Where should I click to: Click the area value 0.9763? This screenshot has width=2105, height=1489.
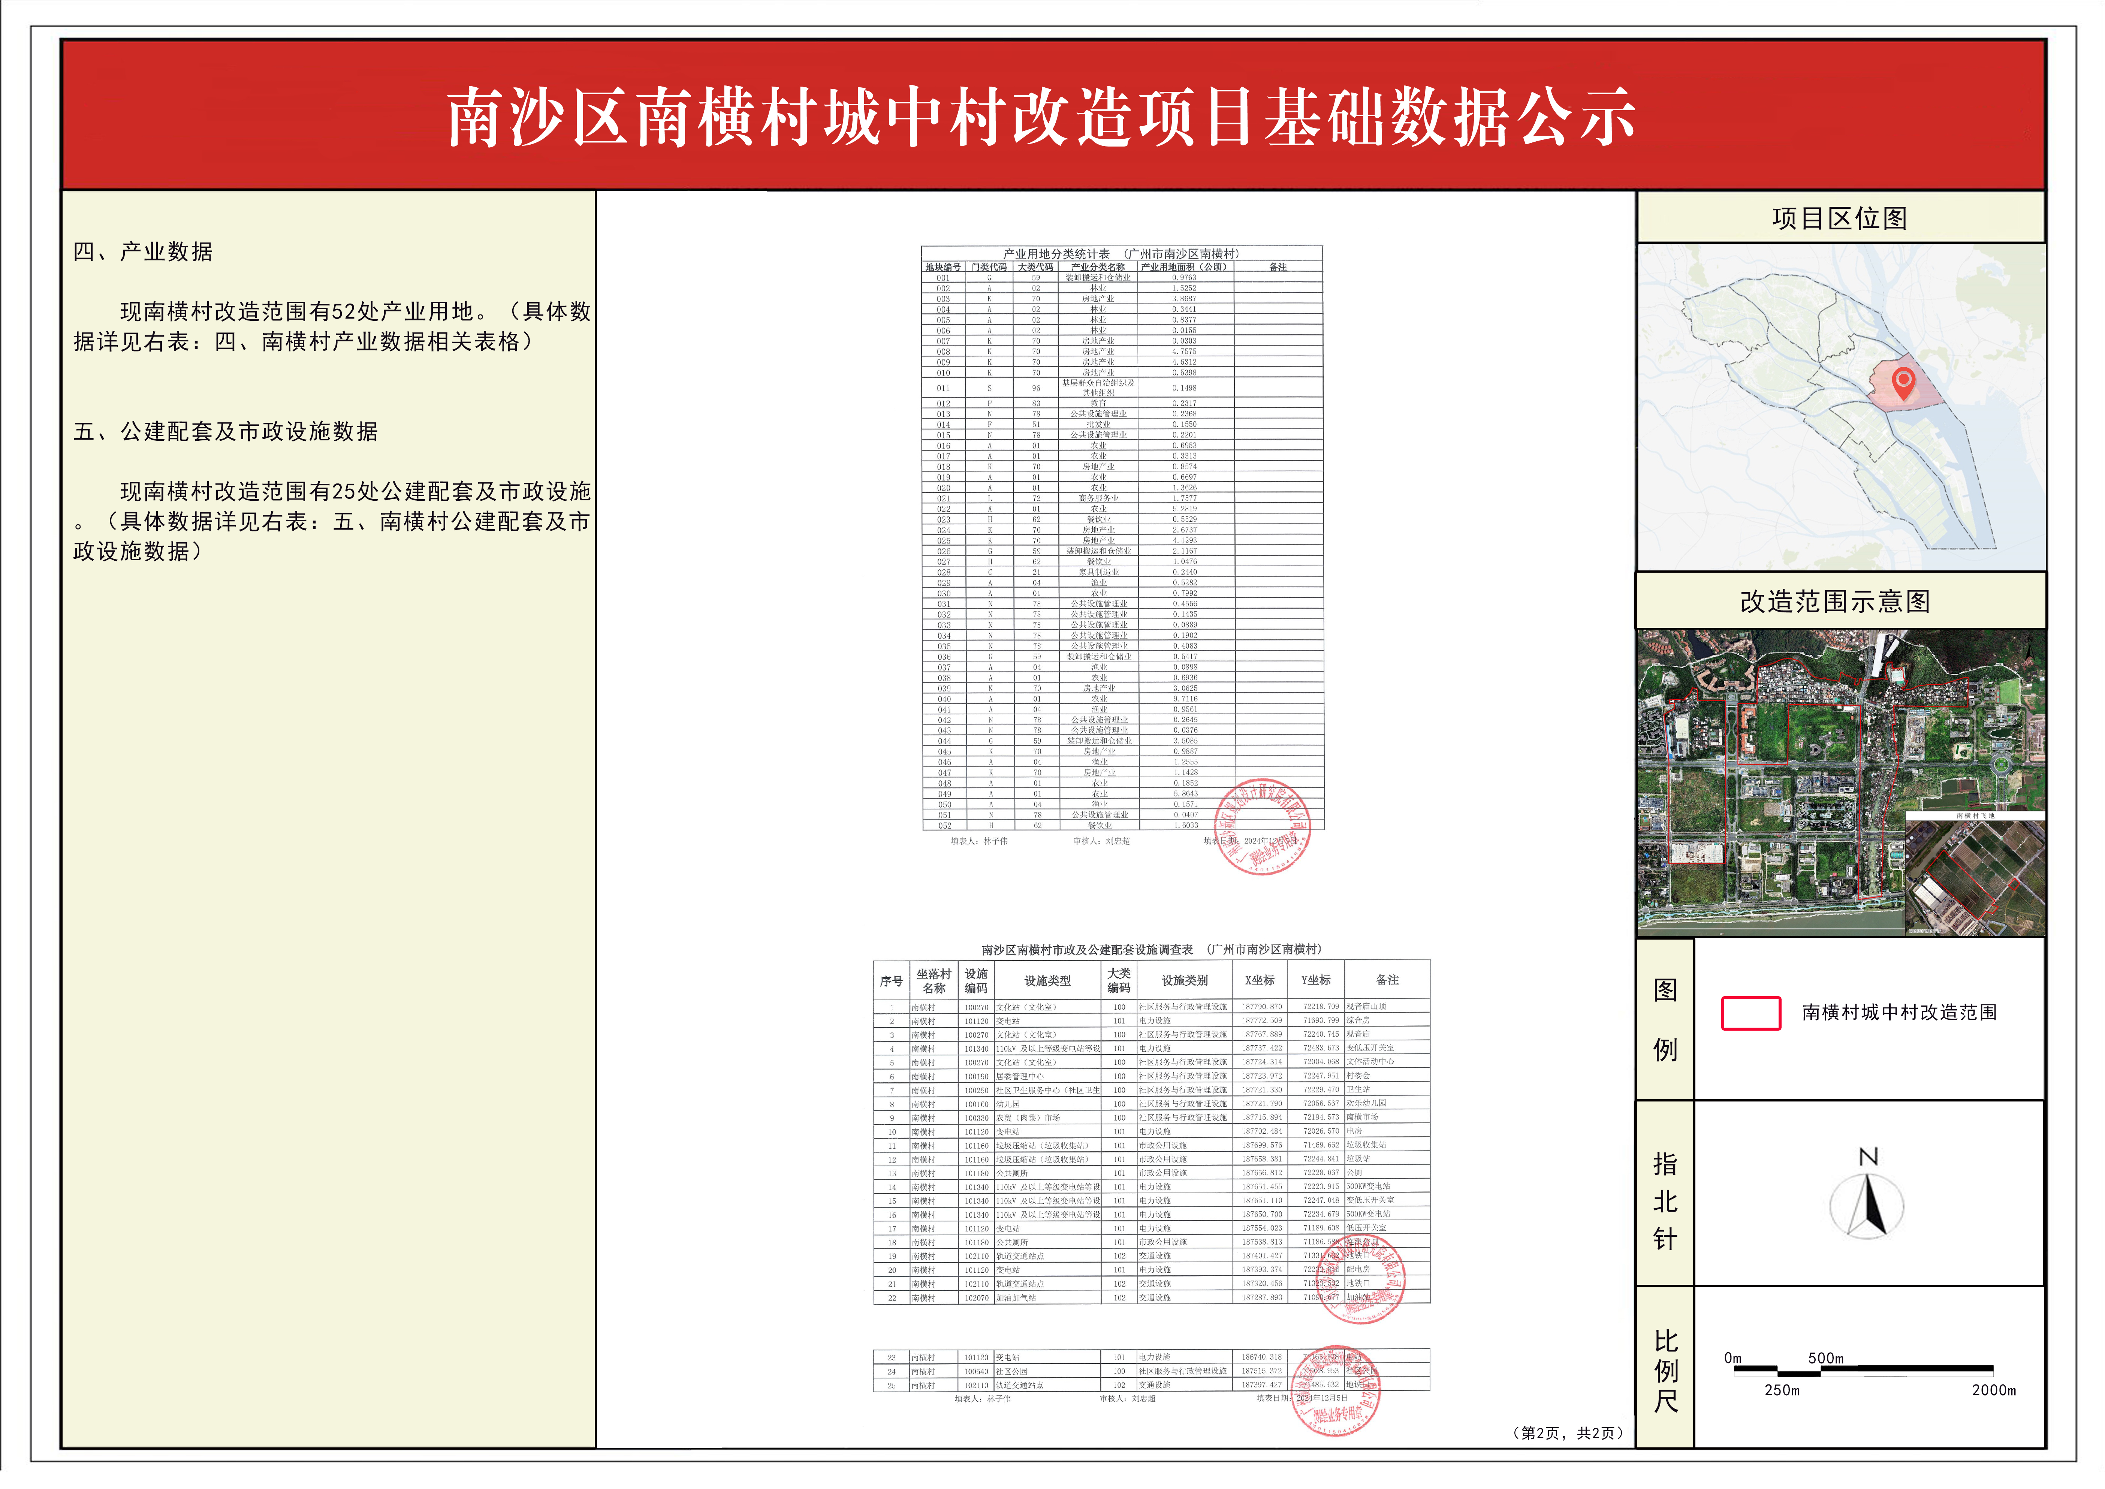[x=1185, y=277]
